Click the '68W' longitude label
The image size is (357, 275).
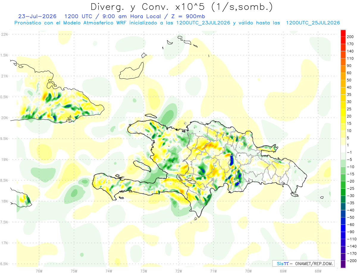[318, 271]
